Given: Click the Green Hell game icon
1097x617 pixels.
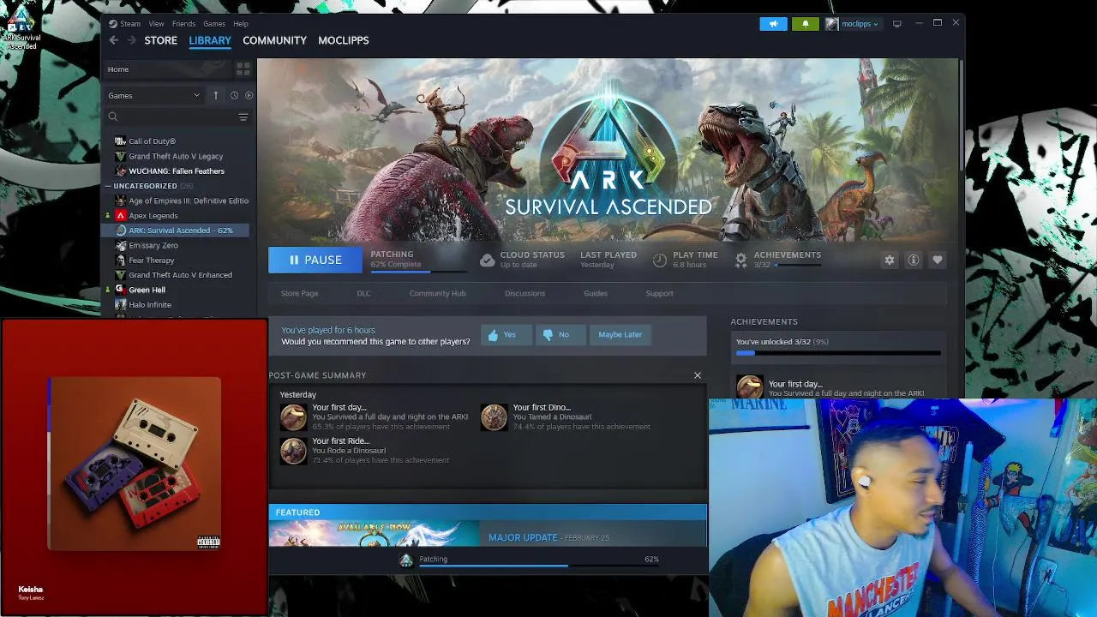Looking at the screenshot, I should click(121, 290).
